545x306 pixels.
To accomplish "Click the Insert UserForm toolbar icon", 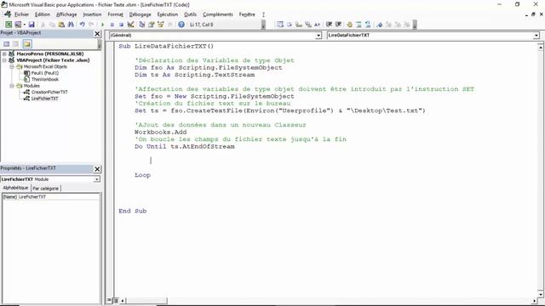I will [17, 25].
